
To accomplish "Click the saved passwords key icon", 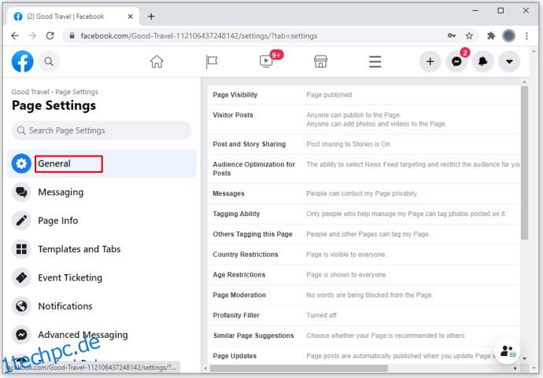I will coord(452,35).
